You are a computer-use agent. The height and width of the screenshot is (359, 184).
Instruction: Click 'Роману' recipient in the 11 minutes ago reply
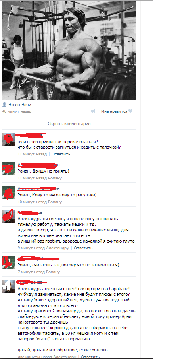[x=55, y=178]
